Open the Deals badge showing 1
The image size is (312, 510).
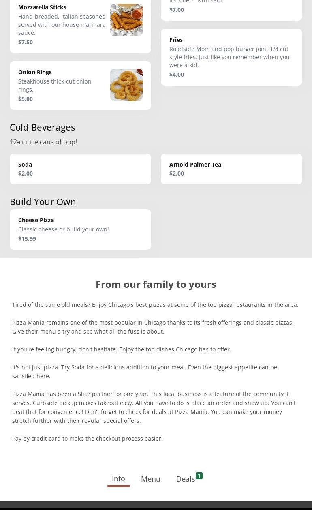coord(199,476)
